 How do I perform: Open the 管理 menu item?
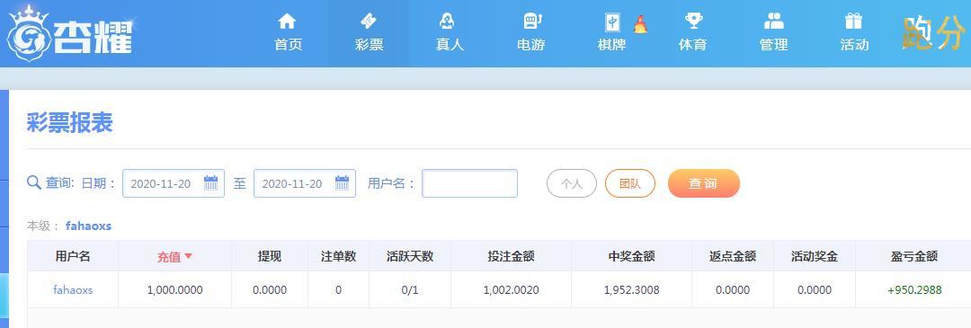tap(773, 45)
